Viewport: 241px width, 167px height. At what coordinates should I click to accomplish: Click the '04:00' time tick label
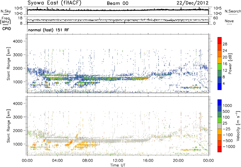point(57,161)
